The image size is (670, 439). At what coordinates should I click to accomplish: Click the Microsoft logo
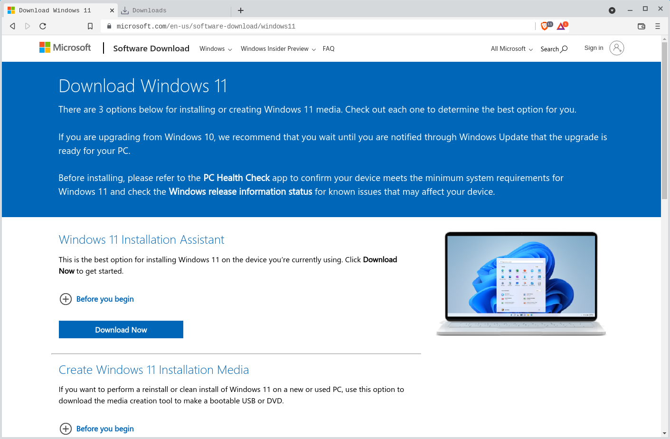coord(65,48)
